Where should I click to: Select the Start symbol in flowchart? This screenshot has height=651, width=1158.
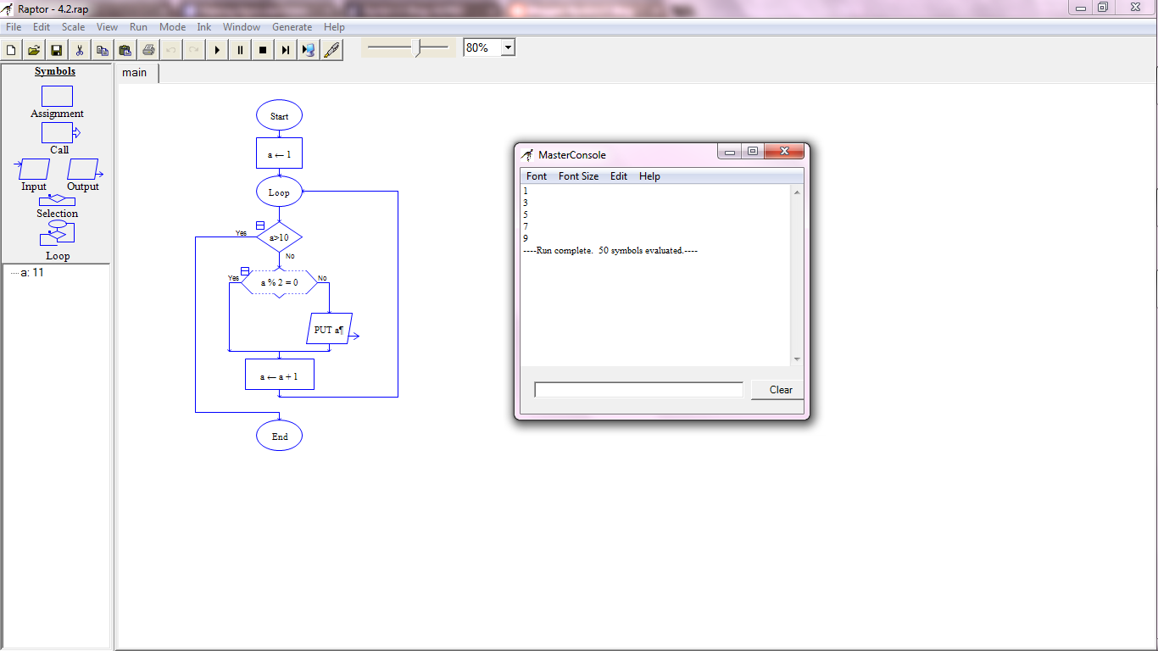coord(279,116)
